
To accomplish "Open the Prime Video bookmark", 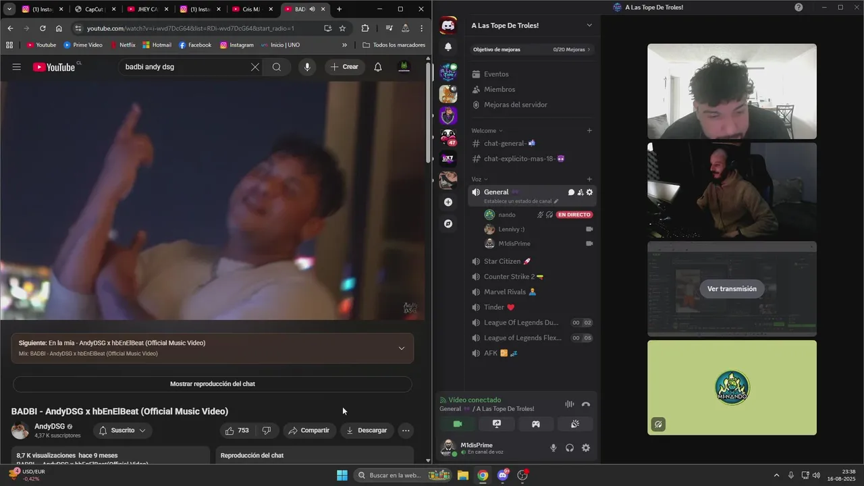I will (83, 45).
